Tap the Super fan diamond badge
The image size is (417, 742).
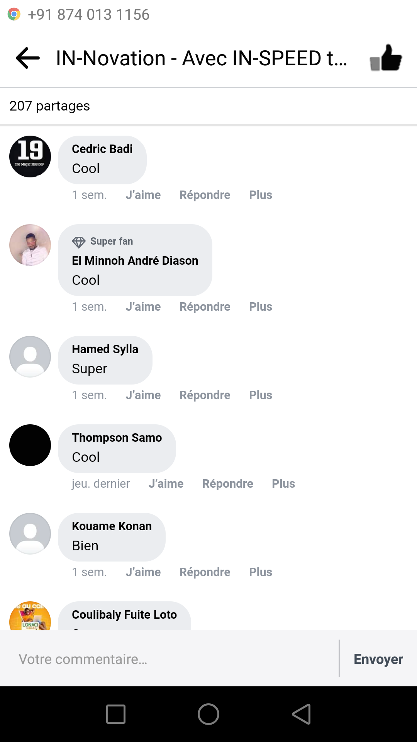coord(79,242)
